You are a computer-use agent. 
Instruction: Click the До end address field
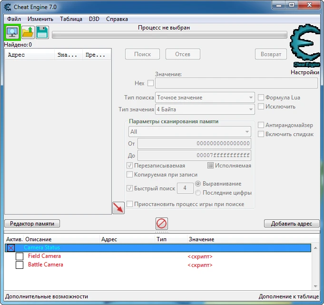click(194, 156)
